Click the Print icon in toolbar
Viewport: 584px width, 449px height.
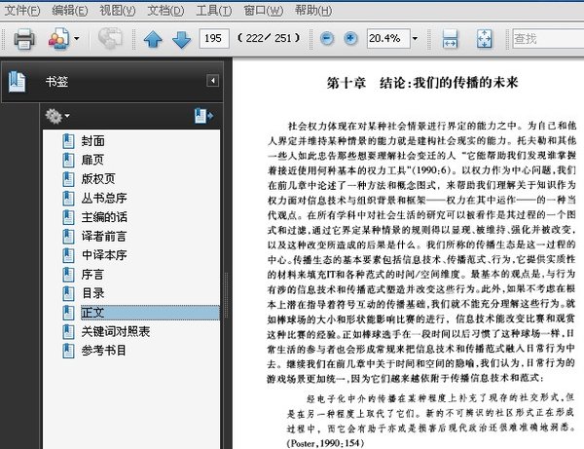click(x=24, y=39)
